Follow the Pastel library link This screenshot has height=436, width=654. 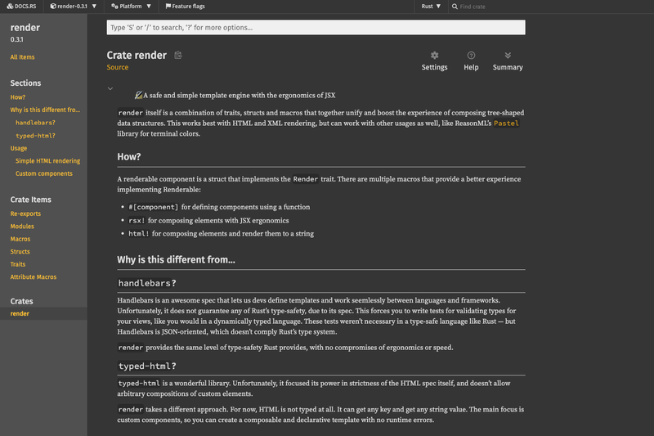click(x=506, y=123)
